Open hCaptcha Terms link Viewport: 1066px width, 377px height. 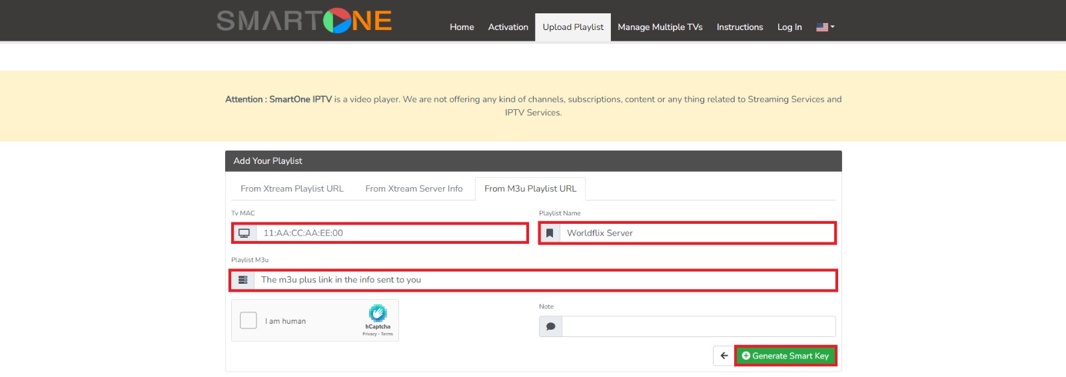tap(387, 334)
